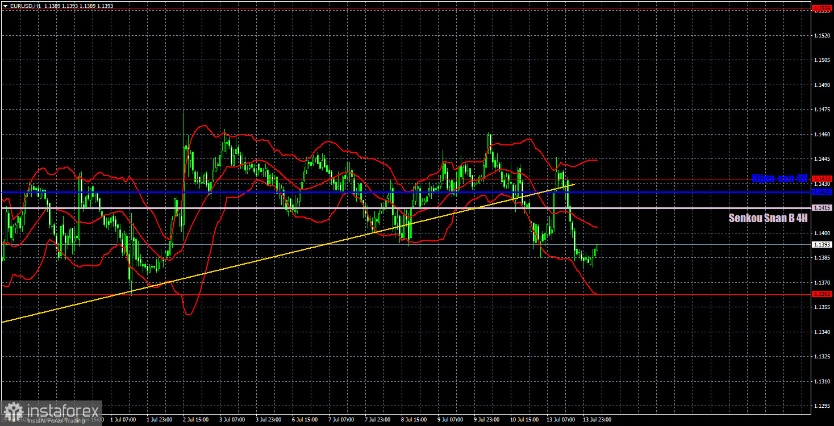The width and height of the screenshot is (834, 426).
Task: Click the current price tag 1.1393
Action: point(822,245)
